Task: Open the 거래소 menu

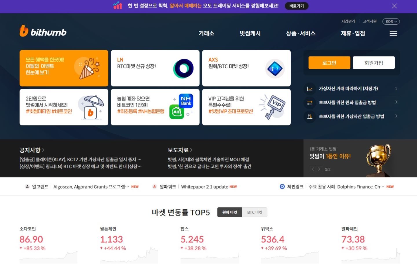Action: pos(206,33)
